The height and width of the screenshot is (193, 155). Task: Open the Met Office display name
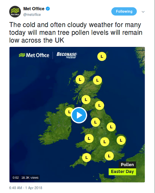[34, 9]
